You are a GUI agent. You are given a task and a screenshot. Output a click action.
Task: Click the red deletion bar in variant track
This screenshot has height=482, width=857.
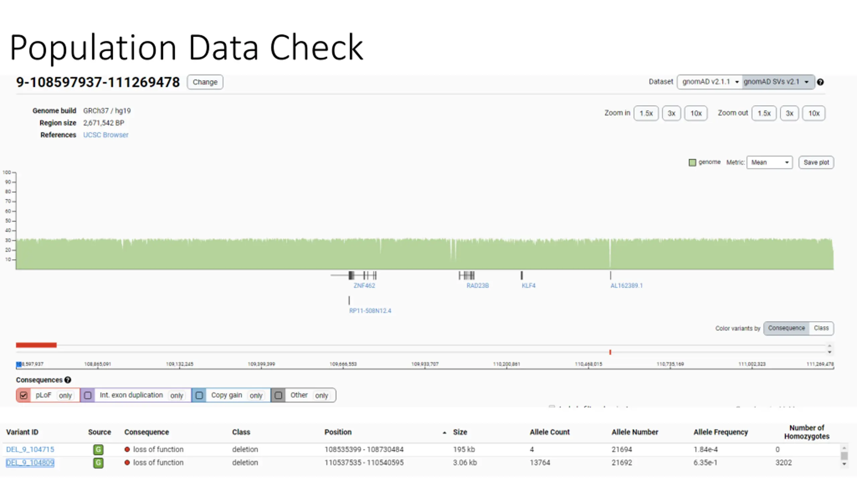click(x=36, y=345)
